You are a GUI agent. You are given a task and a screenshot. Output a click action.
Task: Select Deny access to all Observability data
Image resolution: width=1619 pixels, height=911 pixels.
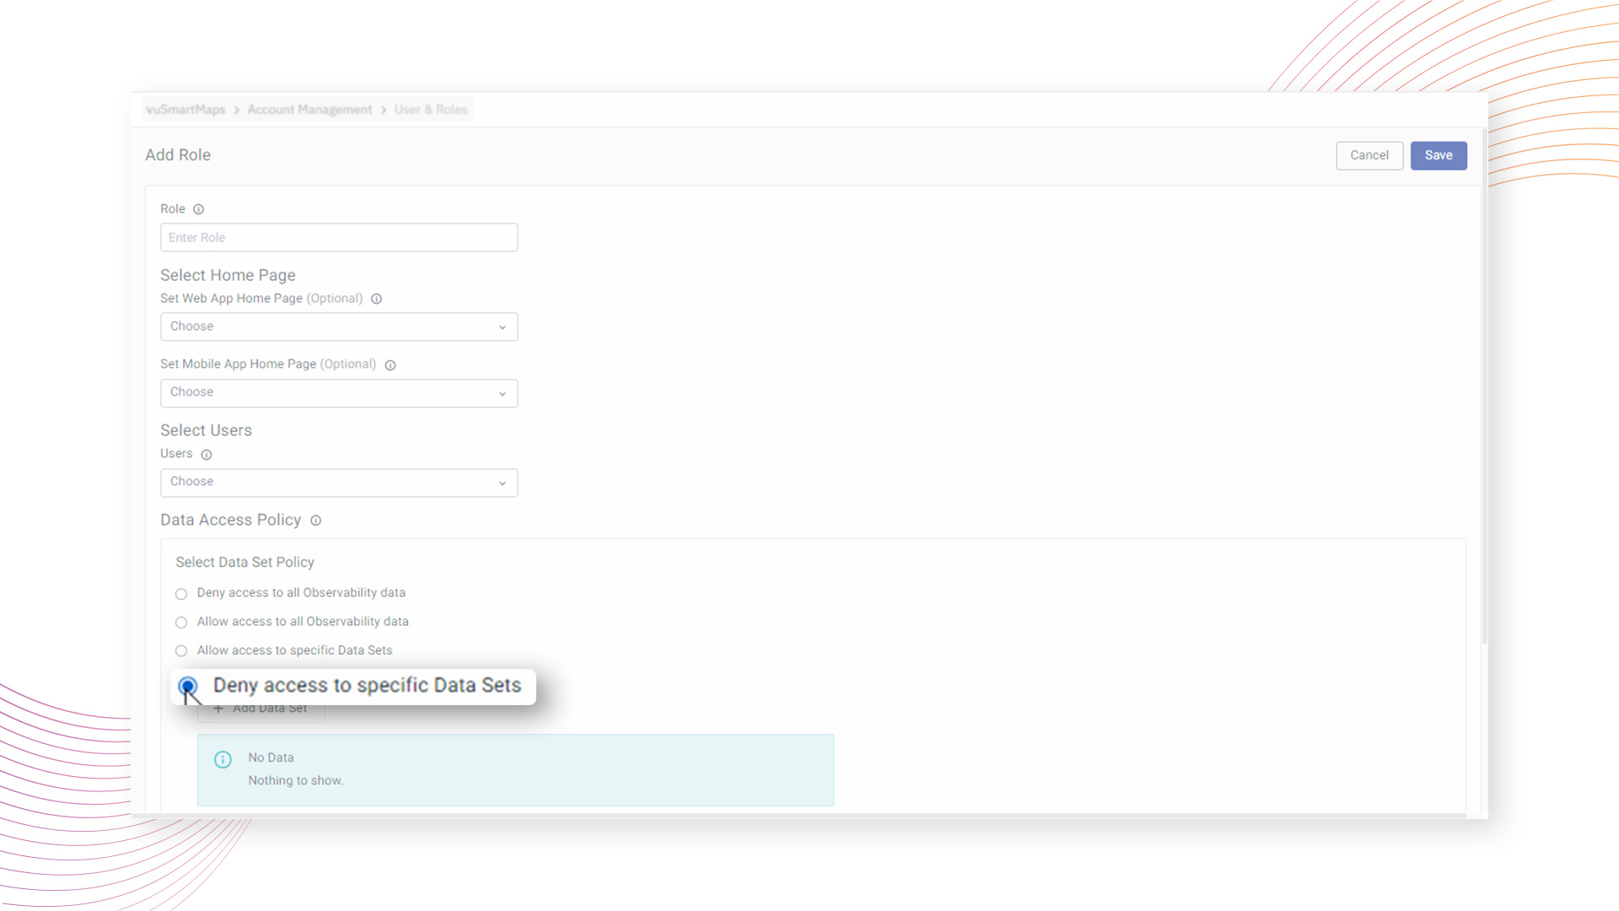181,594
